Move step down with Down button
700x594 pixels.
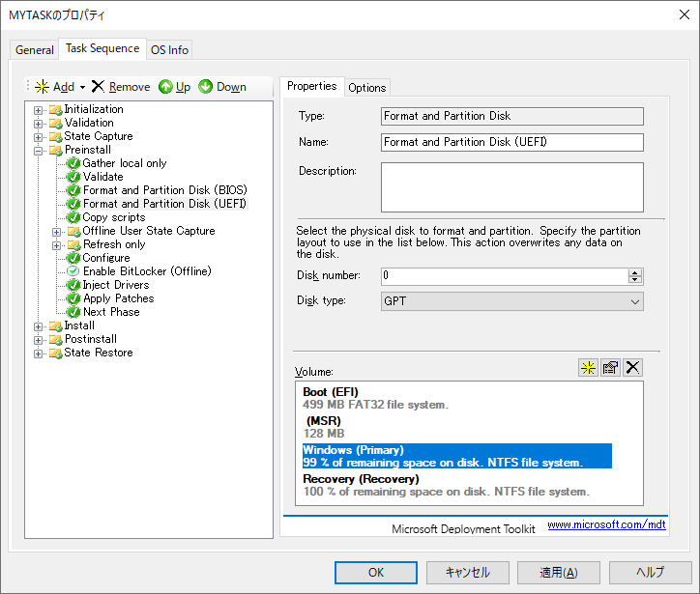point(222,87)
